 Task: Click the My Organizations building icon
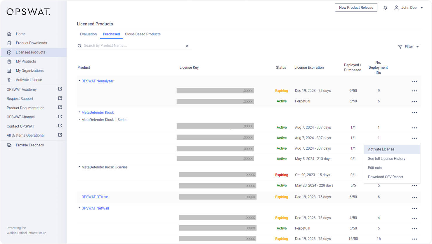9,71
